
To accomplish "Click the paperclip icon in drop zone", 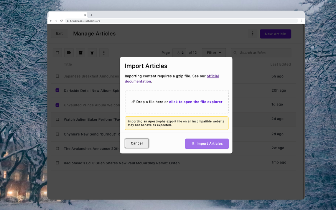I will [133, 102].
